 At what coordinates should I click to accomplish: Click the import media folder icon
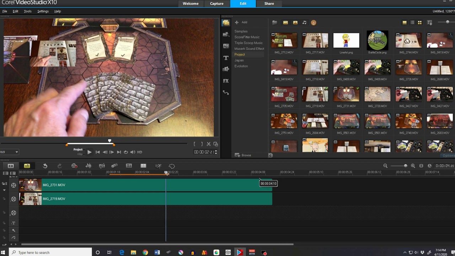pyautogui.click(x=274, y=22)
